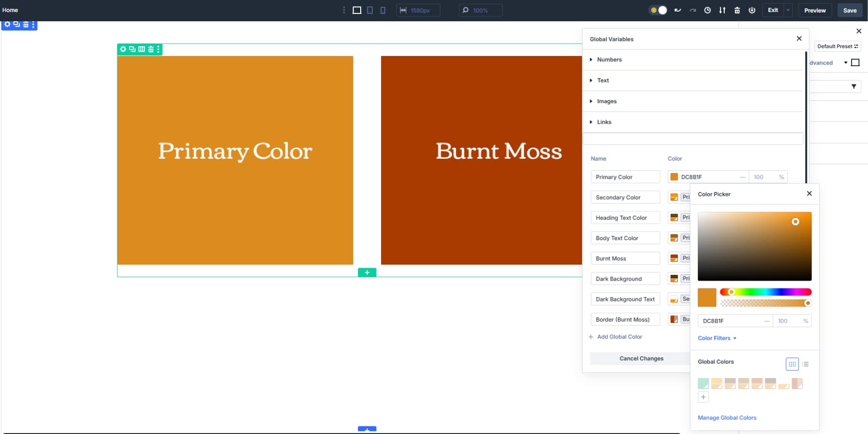Switch to phone preview mode icon
The width and height of the screenshot is (868, 434).
click(x=383, y=10)
